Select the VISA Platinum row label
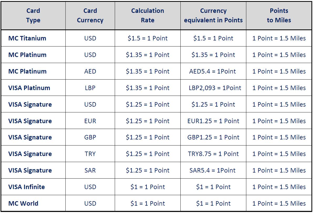Viewport: 313px width, 213px height. pyautogui.click(x=29, y=88)
